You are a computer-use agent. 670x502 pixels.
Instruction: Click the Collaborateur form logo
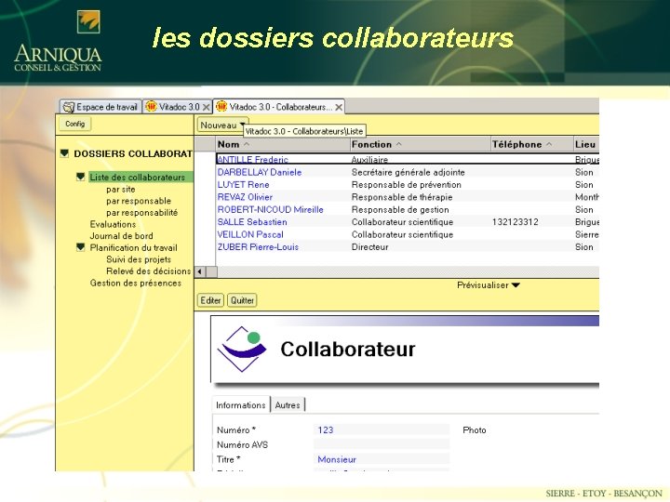coord(241,349)
